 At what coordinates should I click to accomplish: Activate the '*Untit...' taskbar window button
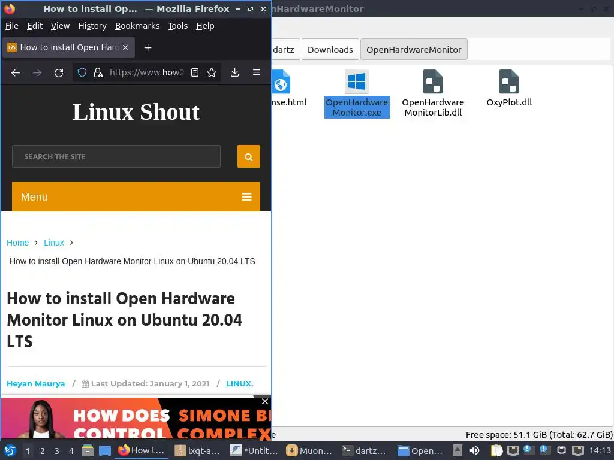pos(254,450)
